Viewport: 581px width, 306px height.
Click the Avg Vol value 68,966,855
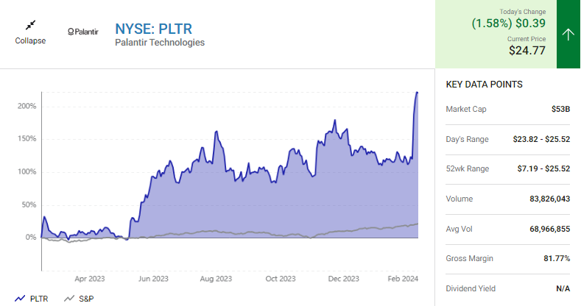(550, 229)
